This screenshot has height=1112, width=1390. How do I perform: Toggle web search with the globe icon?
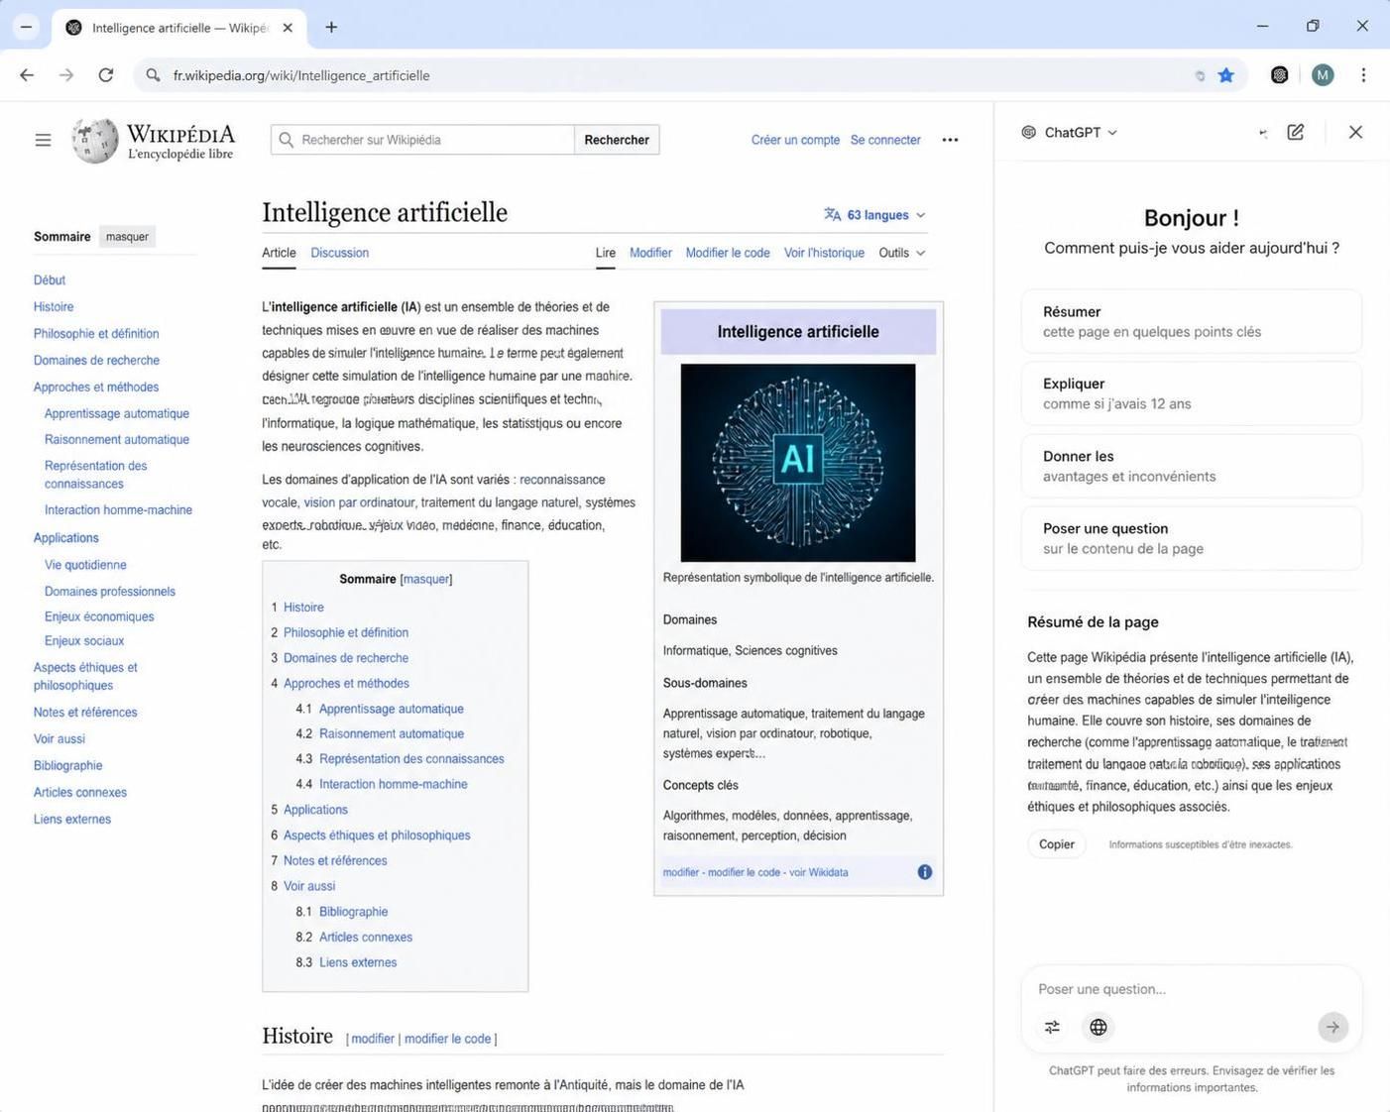[x=1099, y=1027]
